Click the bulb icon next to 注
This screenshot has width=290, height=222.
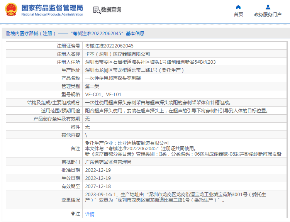tap(73, 214)
